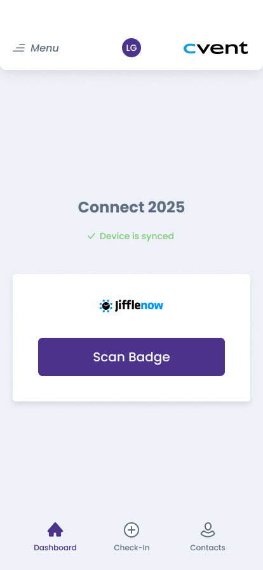
Task: Click the Jifflenow clock icon
Action: (x=105, y=306)
